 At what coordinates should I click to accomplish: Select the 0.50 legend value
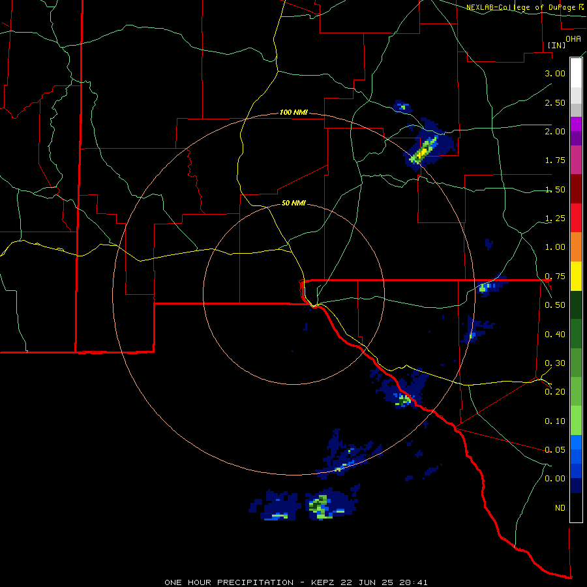pyautogui.click(x=555, y=305)
